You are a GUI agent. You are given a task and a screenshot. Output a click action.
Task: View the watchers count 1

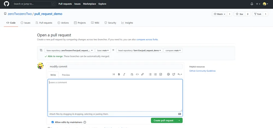230,14
